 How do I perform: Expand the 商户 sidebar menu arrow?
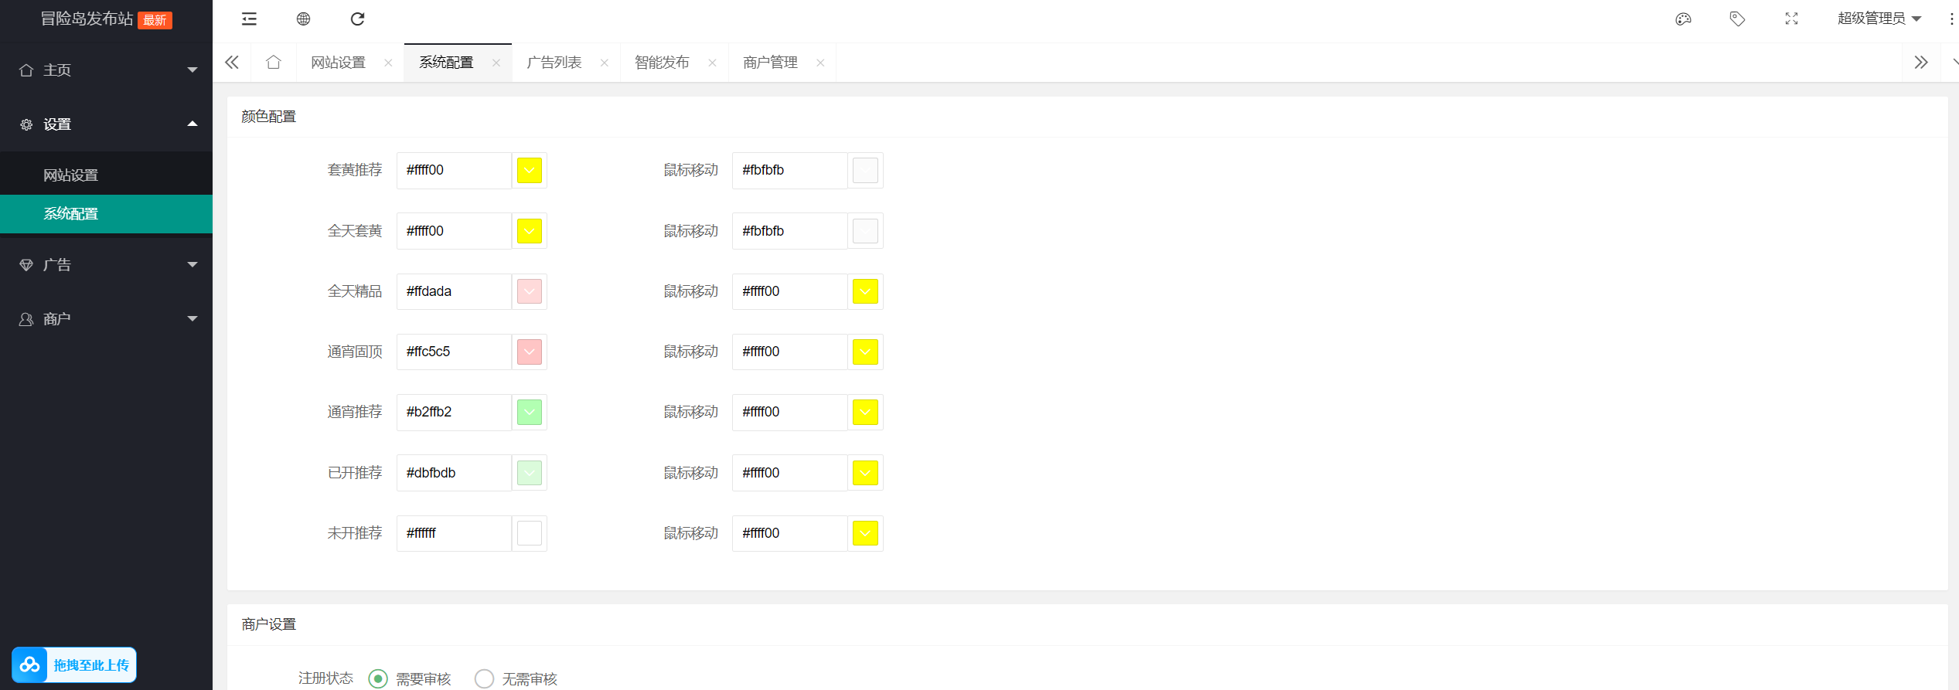click(x=192, y=319)
